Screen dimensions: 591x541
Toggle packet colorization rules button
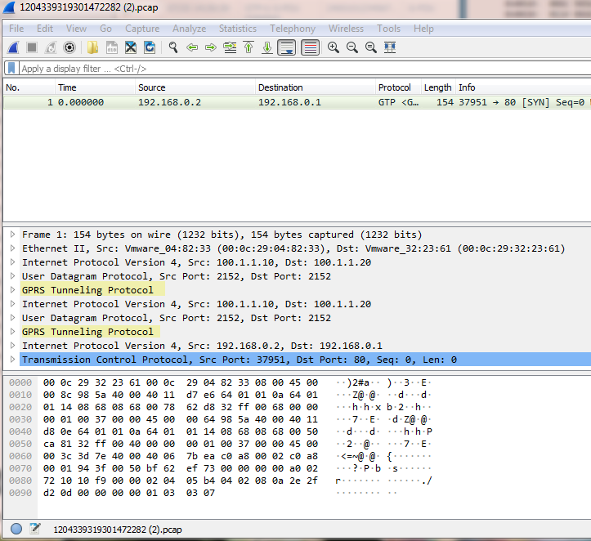[310, 48]
